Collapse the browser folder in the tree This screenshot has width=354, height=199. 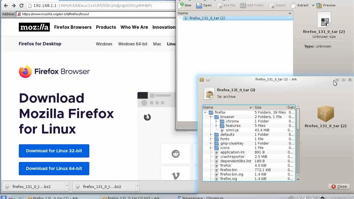coord(211,117)
